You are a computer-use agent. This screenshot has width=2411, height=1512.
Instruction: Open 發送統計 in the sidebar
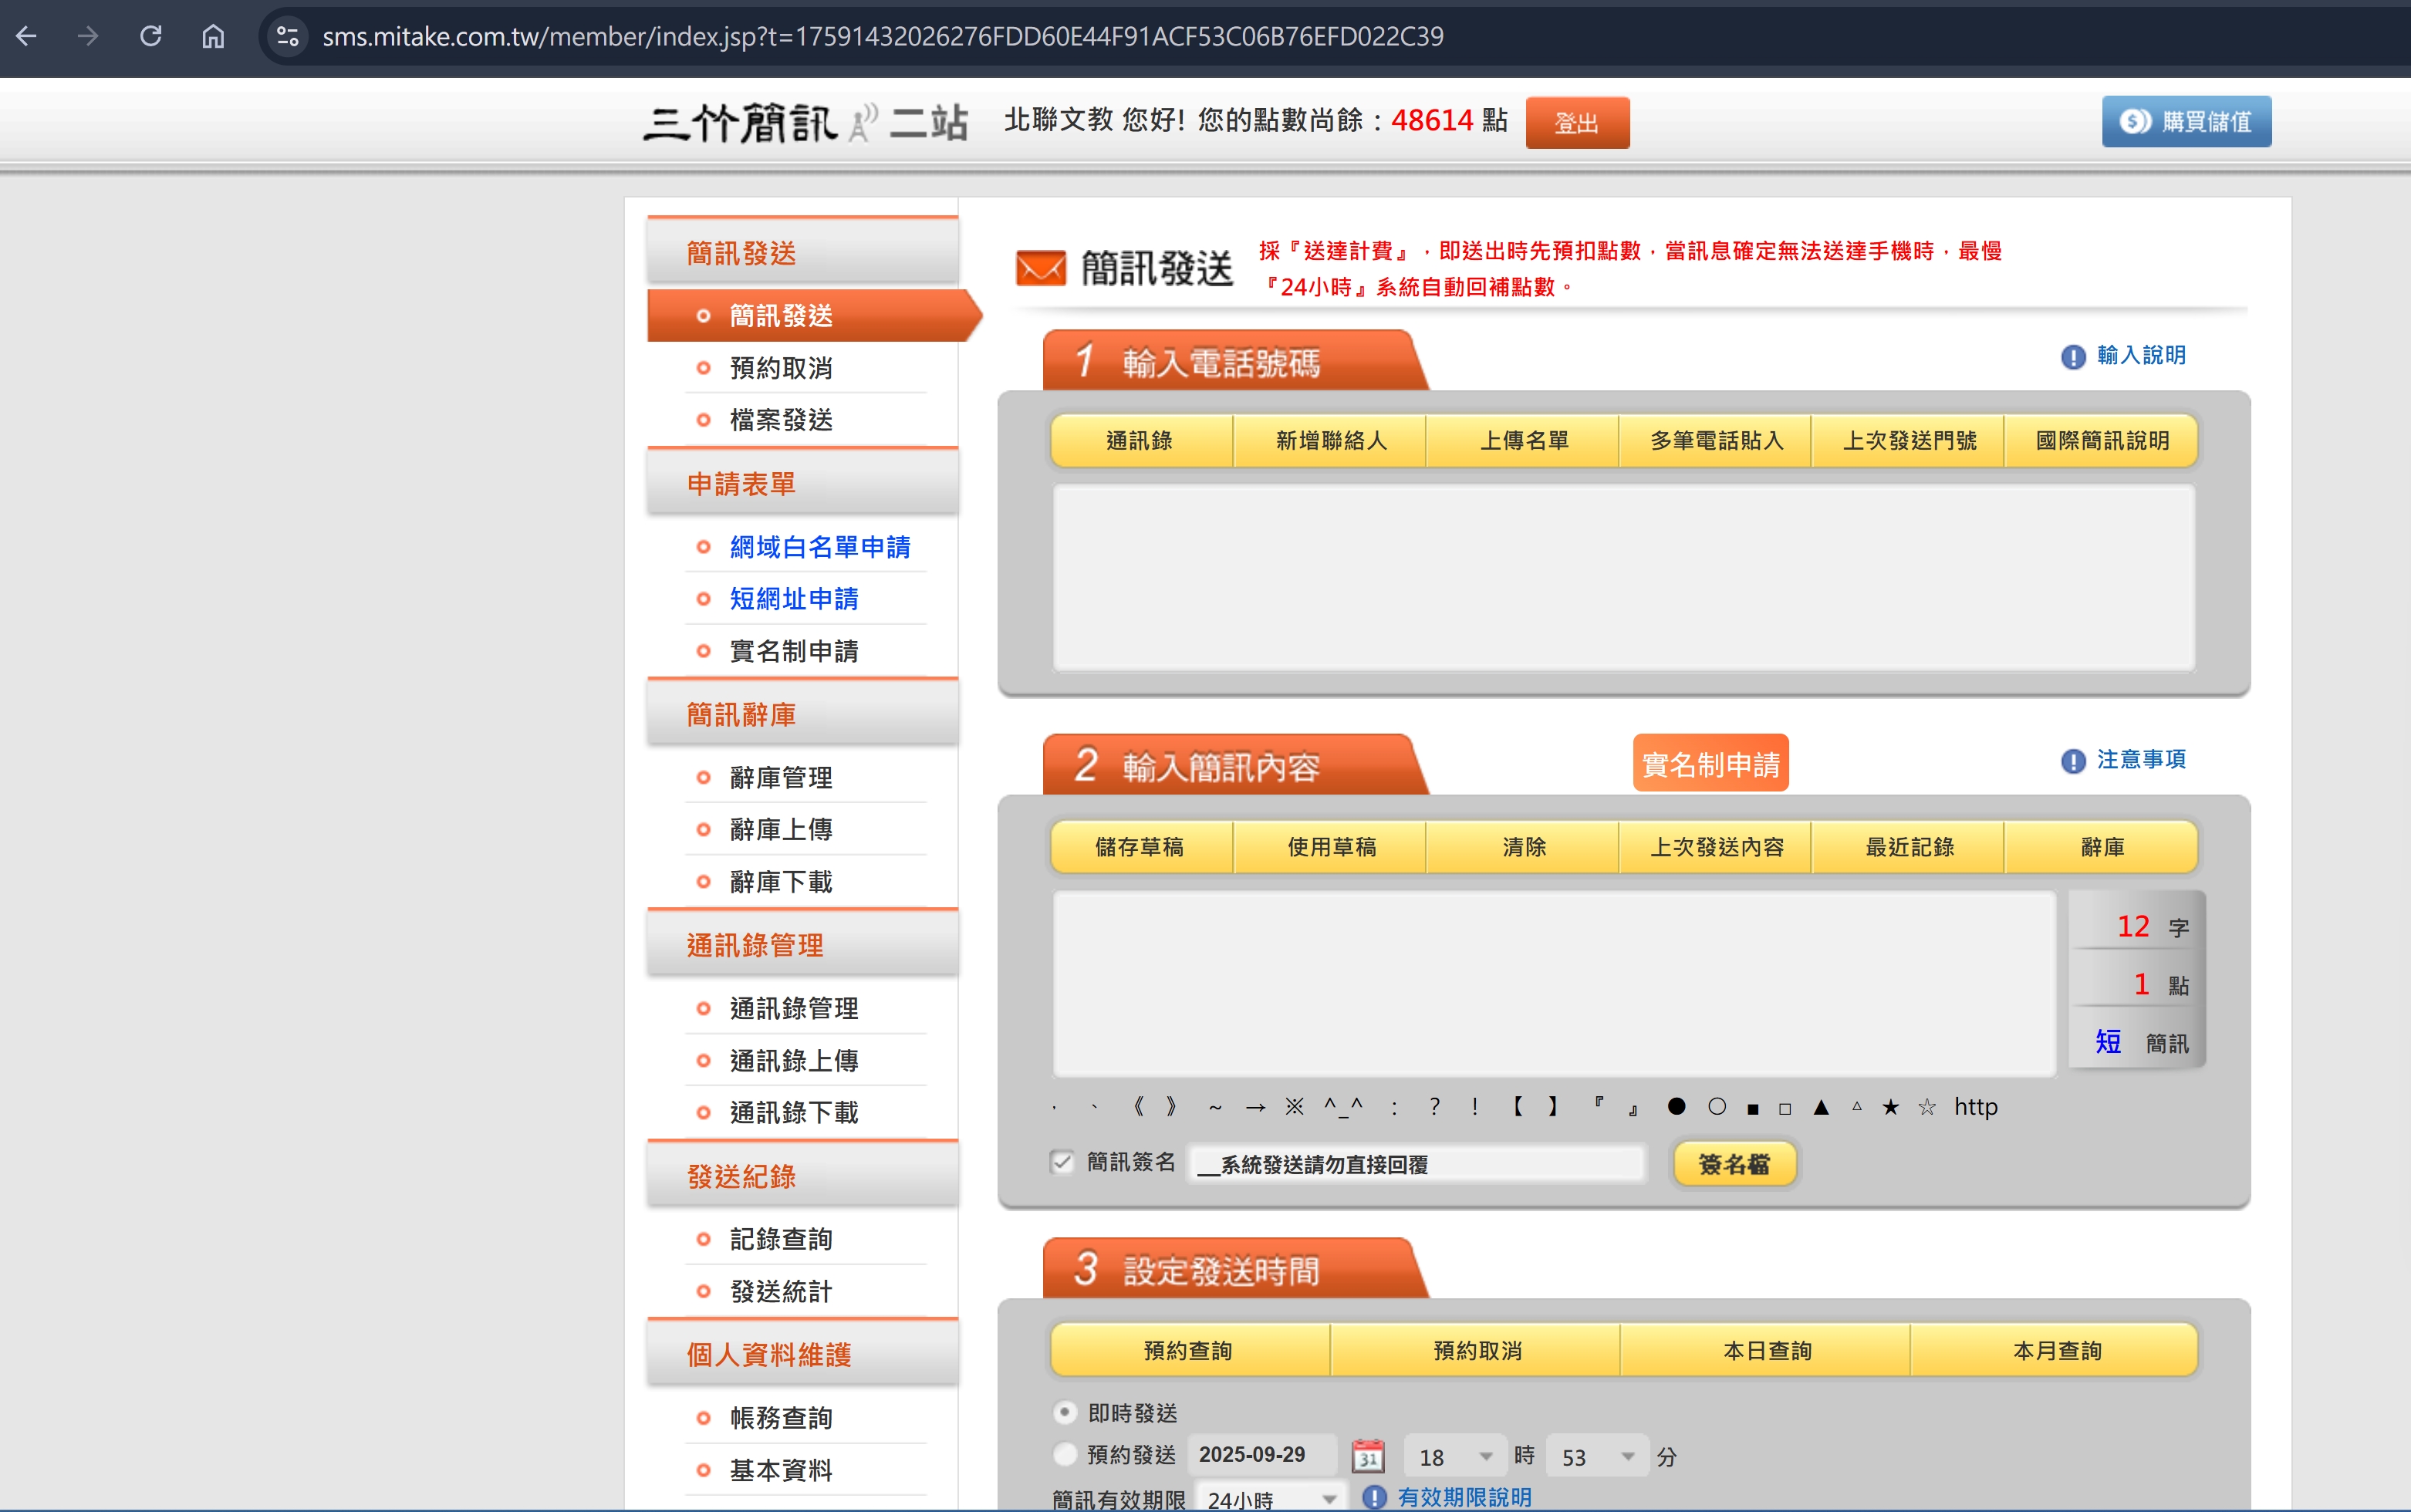click(781, 1292)
